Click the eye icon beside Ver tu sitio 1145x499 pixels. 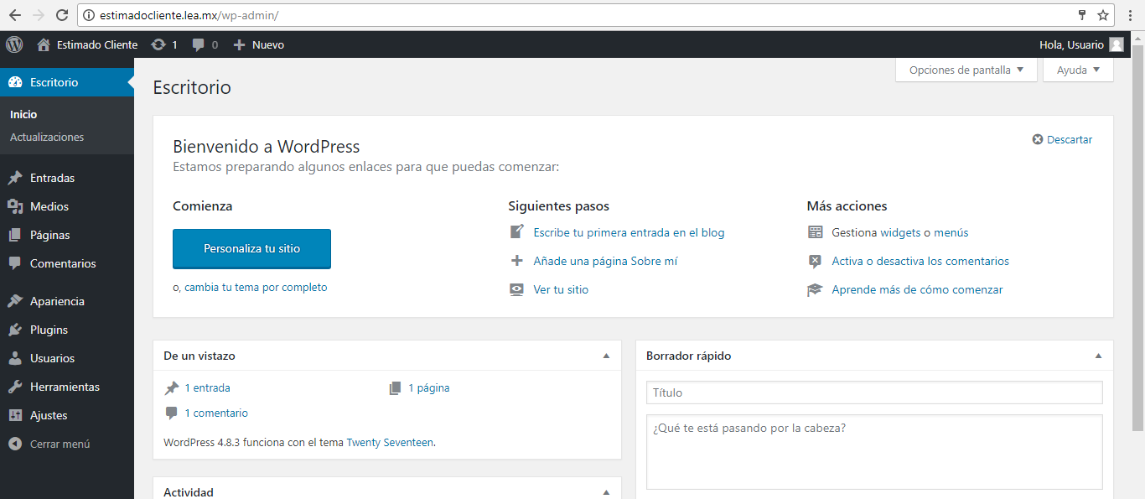pyautogui.click(x=516, y=289)
